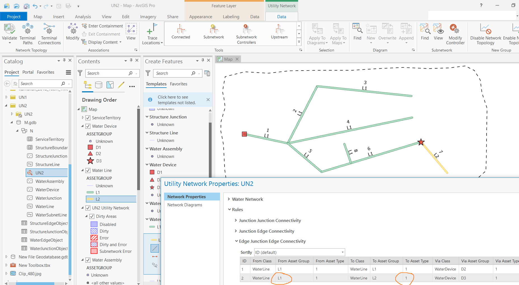Collapse the Structure Junction template group
The image size is (519, 285).
147,117
